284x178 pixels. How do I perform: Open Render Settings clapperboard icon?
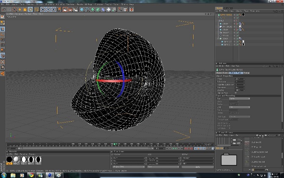point(76,9)
